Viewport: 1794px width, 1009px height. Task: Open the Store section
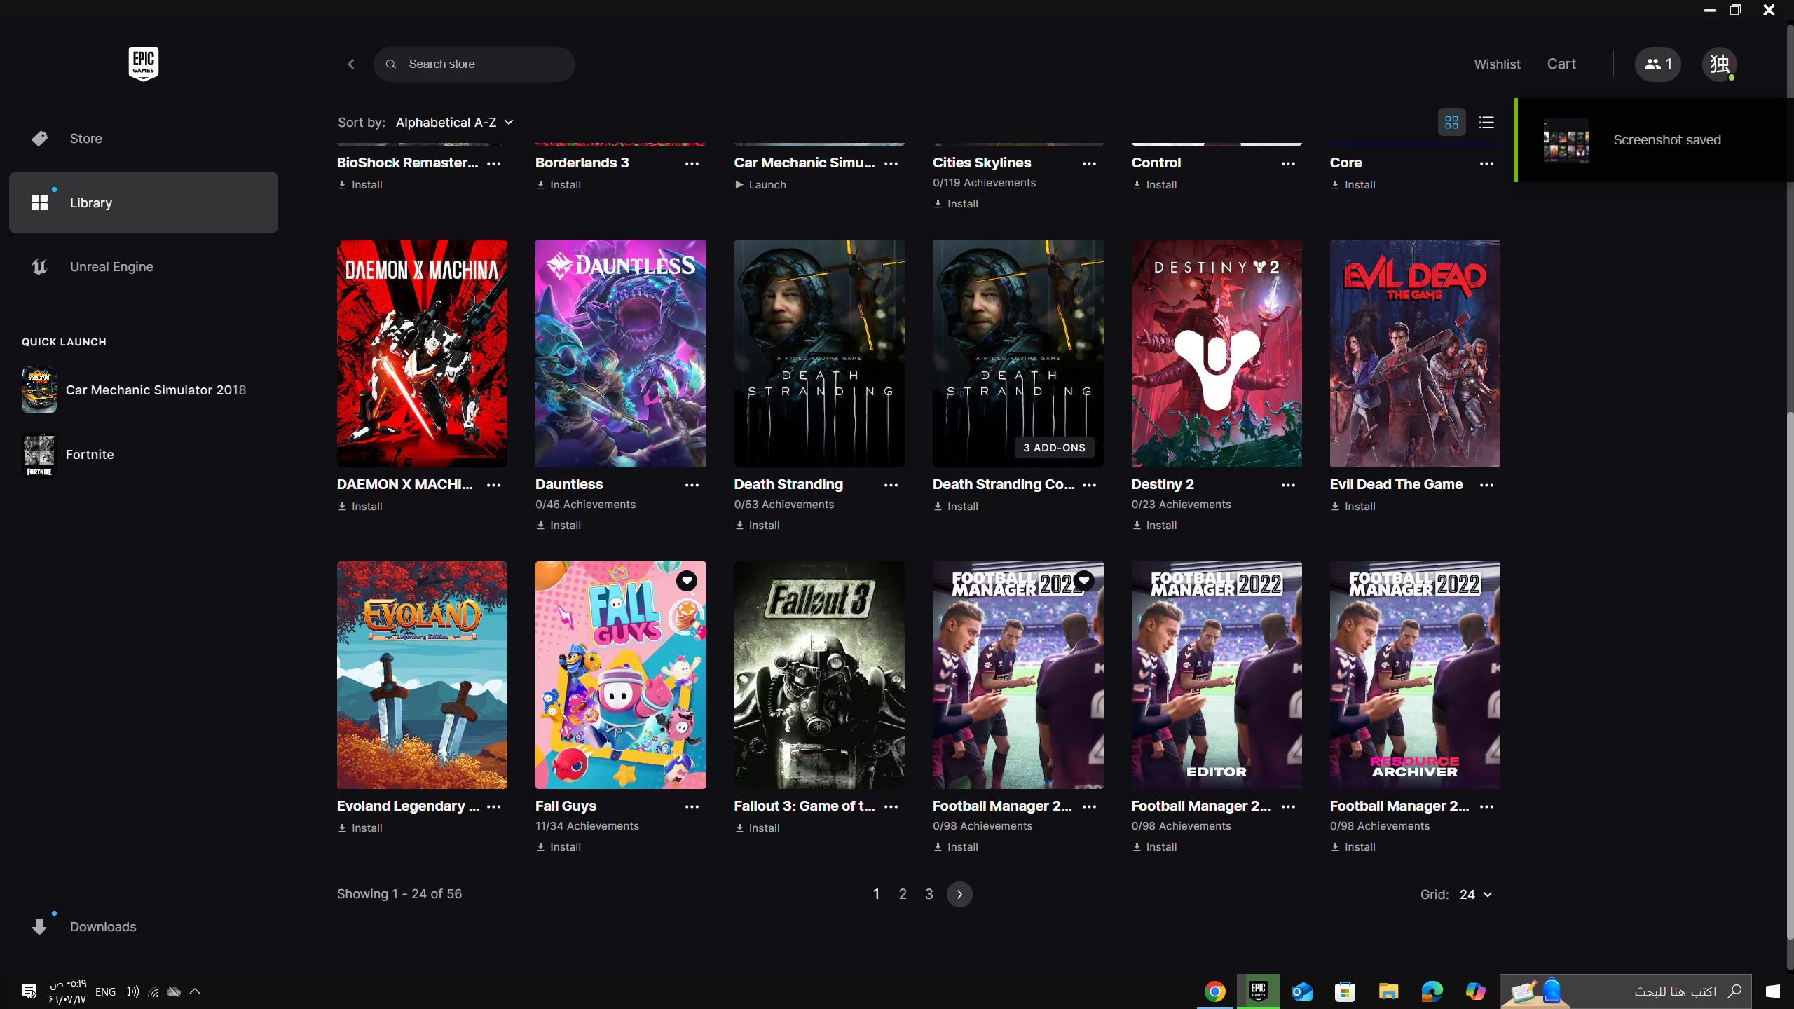click(x=144, y=139)
